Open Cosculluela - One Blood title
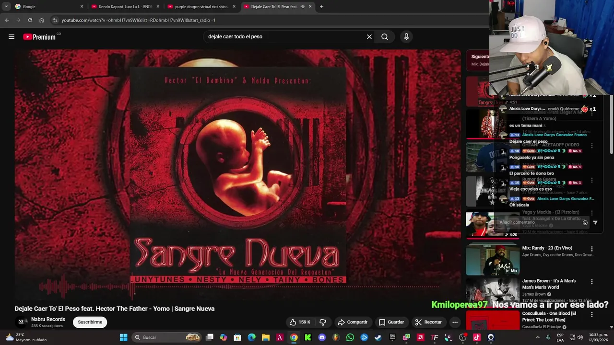 549,316
